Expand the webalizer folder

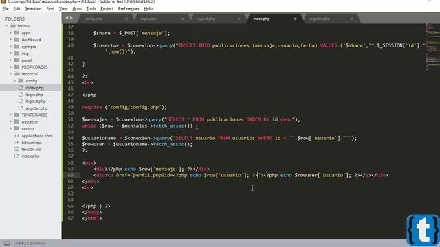pos(11,121)
